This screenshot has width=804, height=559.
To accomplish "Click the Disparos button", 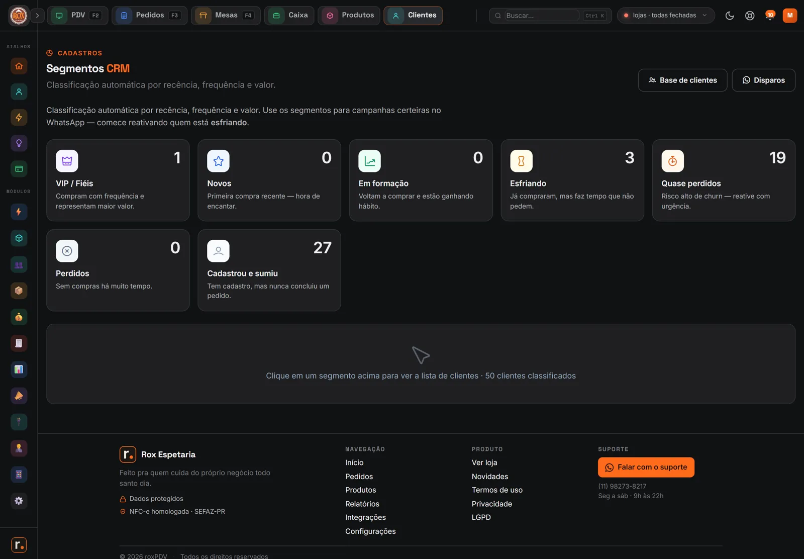I will 763,80.
